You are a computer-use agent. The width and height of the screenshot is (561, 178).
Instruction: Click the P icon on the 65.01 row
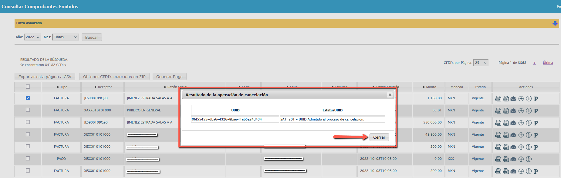[x=536, y=111]
